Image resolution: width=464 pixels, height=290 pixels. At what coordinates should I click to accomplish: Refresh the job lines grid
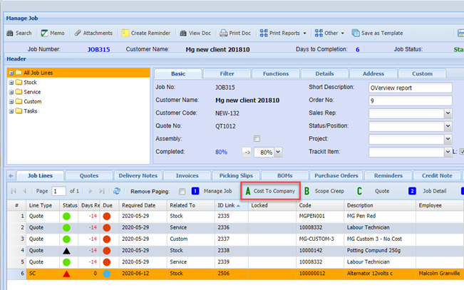click(x=117, y=191)
